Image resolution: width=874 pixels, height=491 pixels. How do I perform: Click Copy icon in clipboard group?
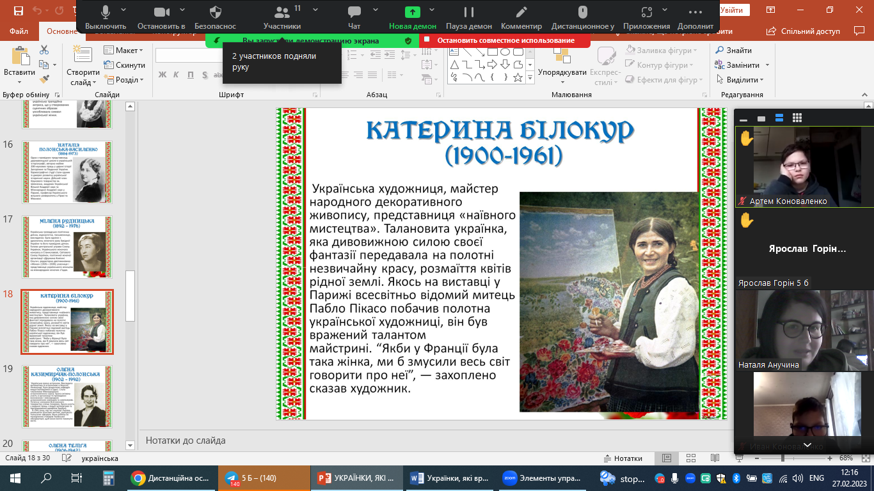coord(44,65)
